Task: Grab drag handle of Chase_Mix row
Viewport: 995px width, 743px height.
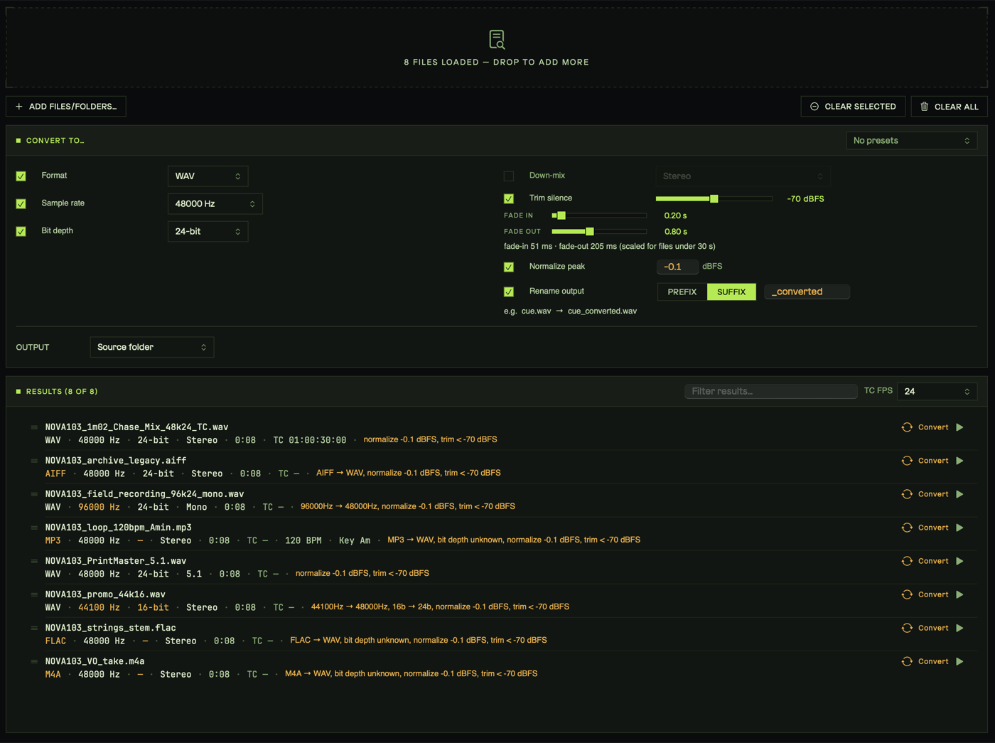Action: tap(34, 427)
